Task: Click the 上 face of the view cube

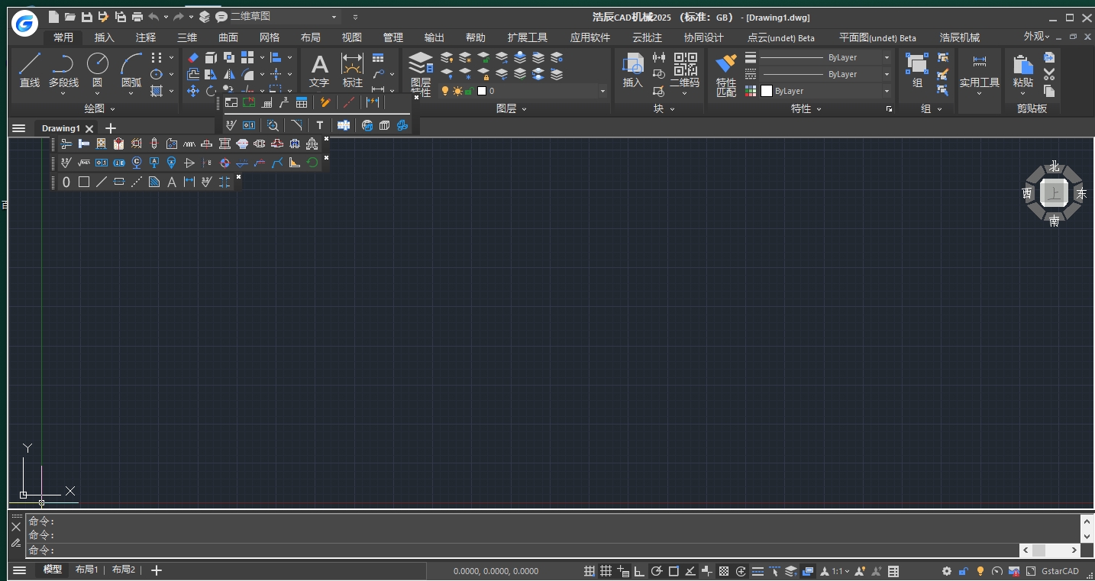Action: point(1055,193)
